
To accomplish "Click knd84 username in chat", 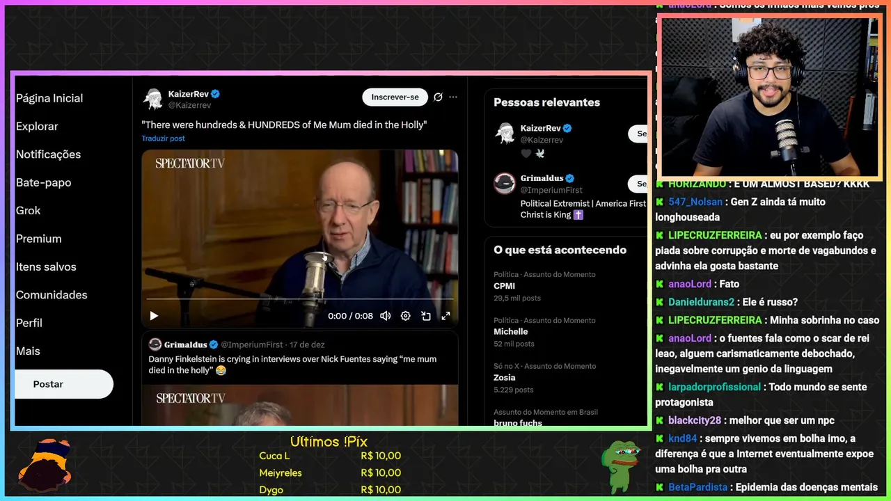I will click(x=682, y=438).
